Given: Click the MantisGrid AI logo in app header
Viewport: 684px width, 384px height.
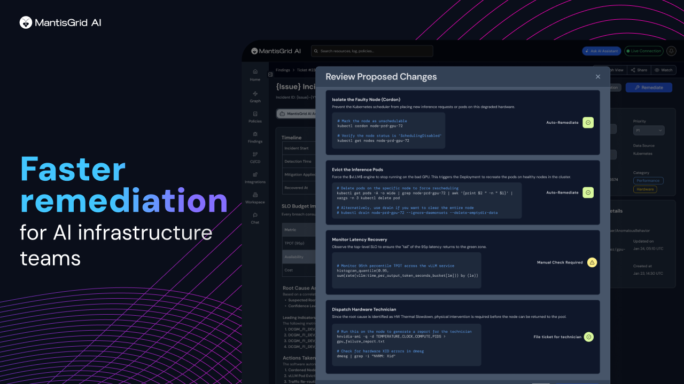Looking at the screenshot, I should click(276, 51).
